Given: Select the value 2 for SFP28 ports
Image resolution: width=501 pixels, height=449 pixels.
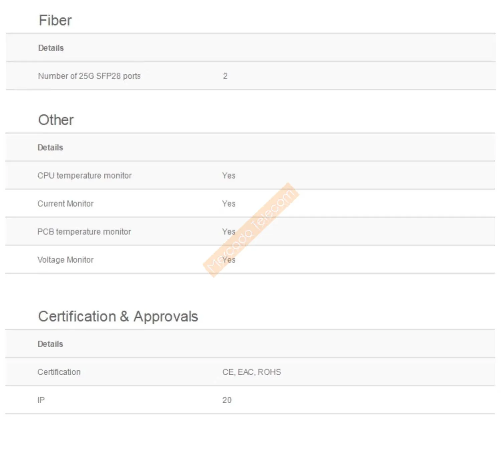Looking at the screenshot, I should 225,76.
